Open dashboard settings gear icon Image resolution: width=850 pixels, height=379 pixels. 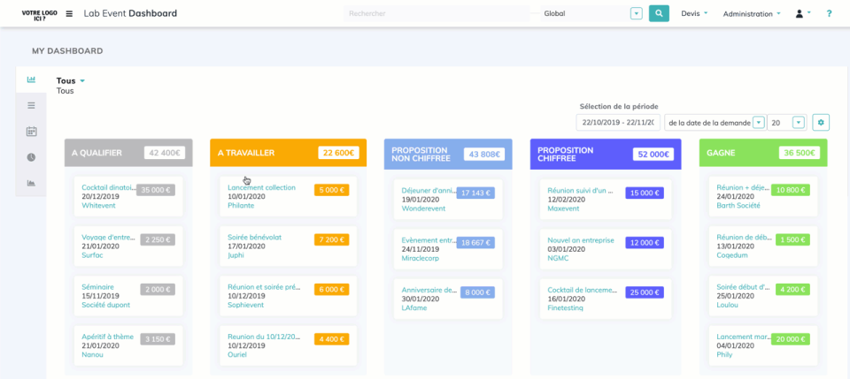click(x=821, y=123)
